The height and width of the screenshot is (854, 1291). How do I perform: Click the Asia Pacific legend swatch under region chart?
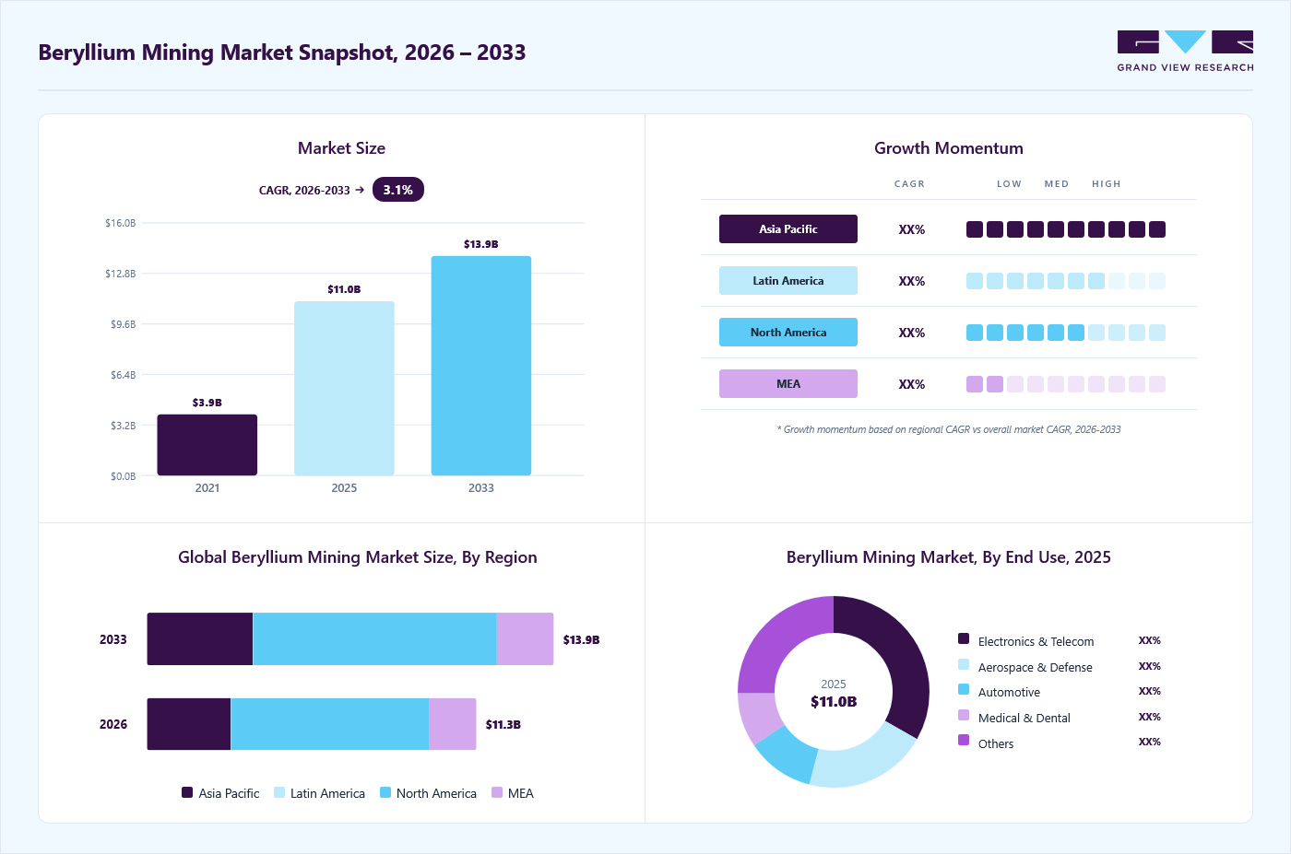[x=187, y=792]
